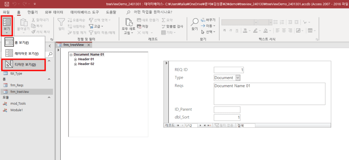Expand Header 01 tree node

pyautogui.click(x=75, y=59)
